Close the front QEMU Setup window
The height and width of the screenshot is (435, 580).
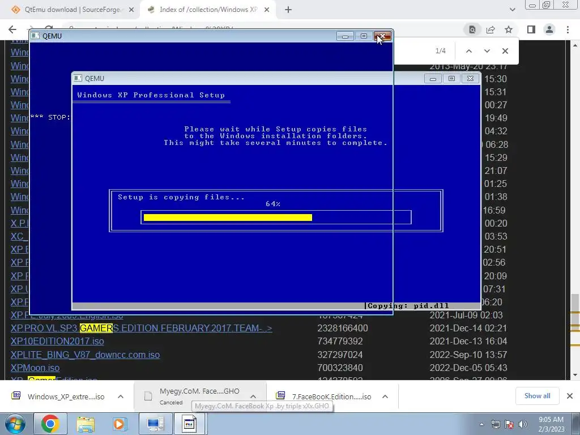(x=470, y=78)
